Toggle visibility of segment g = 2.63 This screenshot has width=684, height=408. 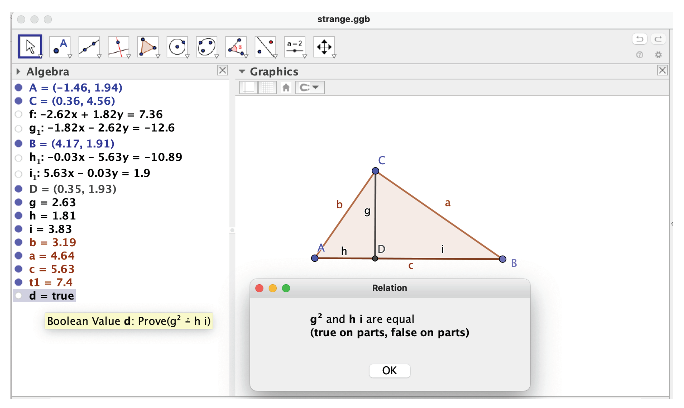click(19, 202)
